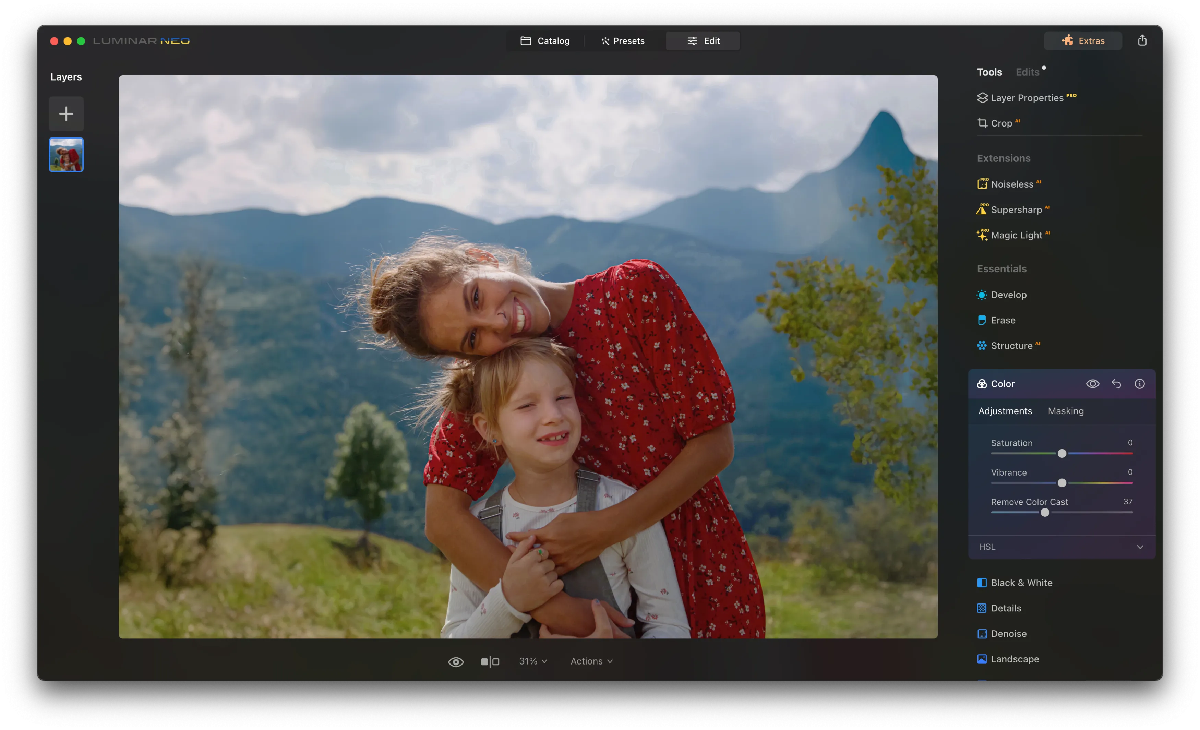Switch to the Masking tab in Color
Viewport: 1200px width, 730px height.
pyautogui.click(x=1066, y=411)
